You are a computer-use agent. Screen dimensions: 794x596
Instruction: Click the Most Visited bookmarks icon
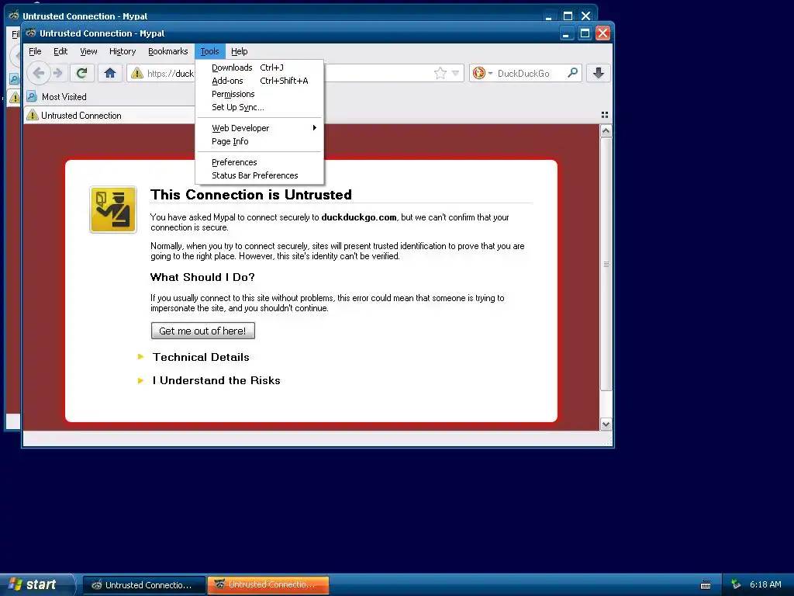pyautogui.click(x=32, y=96)
